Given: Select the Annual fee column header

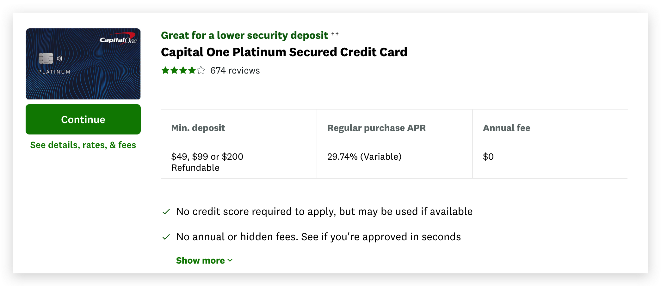Looking at the screenshot, I should pos(507,128).
